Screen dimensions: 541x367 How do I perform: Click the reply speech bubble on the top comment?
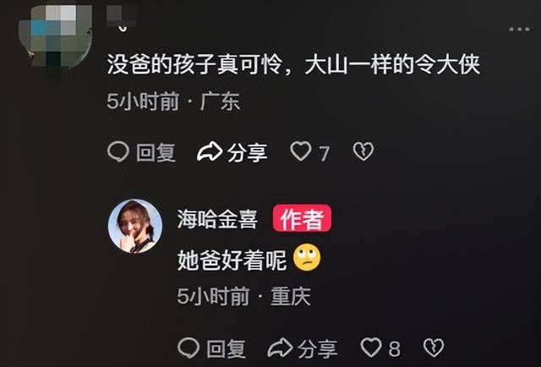pyautogui.click(x=118, y=152)
